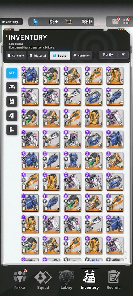133x296 pixels.
Task: Expand sort options with the arrow
Action: coord(123,55)
